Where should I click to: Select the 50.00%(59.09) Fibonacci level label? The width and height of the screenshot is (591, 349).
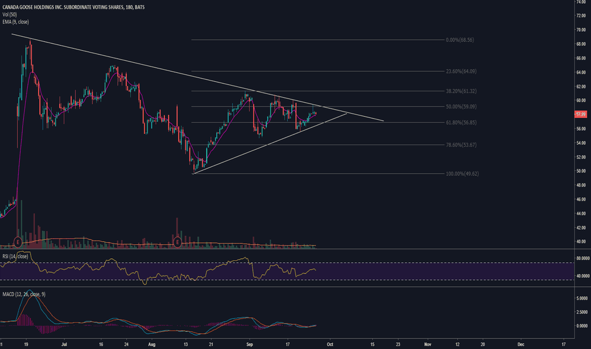coord(461,107)
